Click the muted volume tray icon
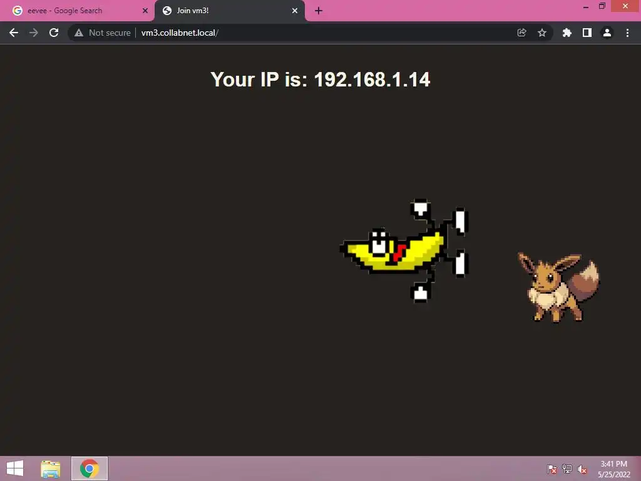The height and width of the screenshot is (481, 641). (x=582, y=469)
